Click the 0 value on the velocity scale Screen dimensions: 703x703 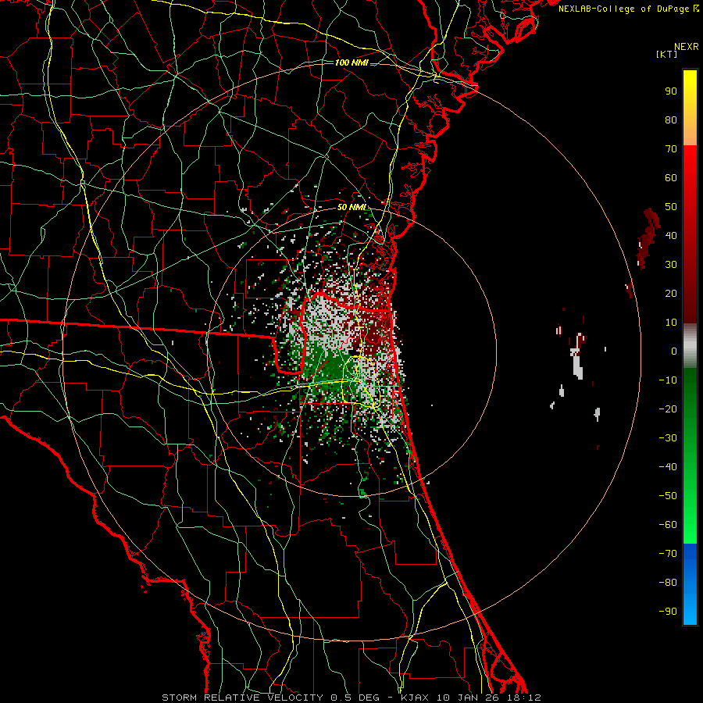[x=674, y=351]
